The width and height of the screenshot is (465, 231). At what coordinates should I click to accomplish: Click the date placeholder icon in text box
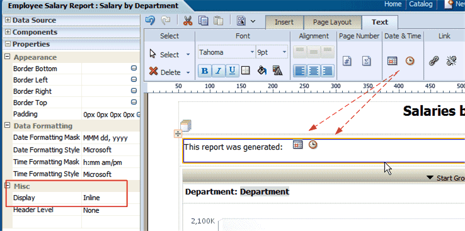tap(298, 145)
